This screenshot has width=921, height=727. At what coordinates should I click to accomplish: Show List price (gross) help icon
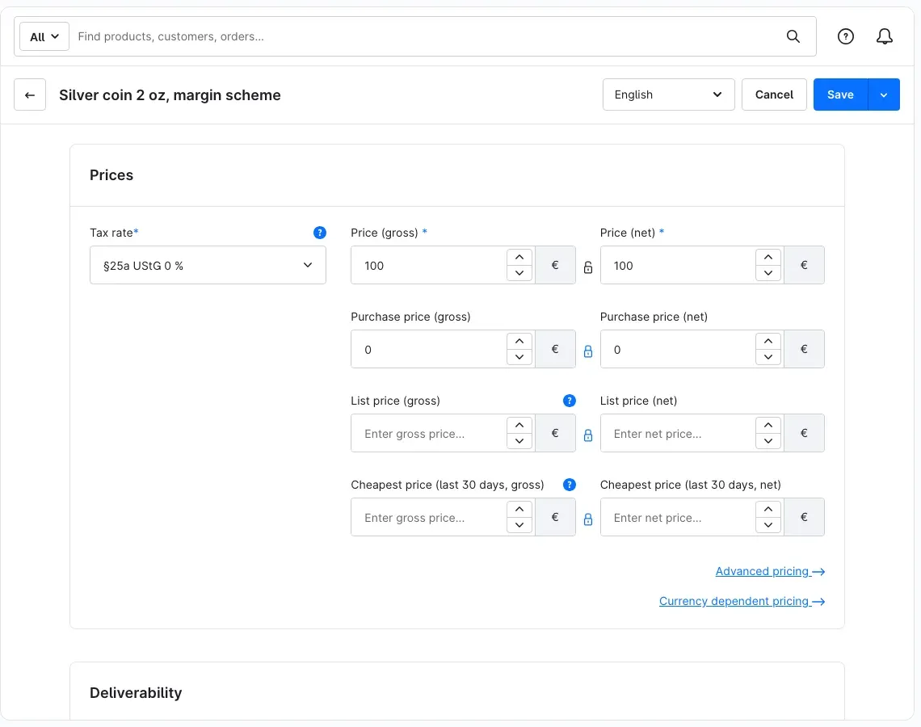pyautogui.click(x=570, y=401)
